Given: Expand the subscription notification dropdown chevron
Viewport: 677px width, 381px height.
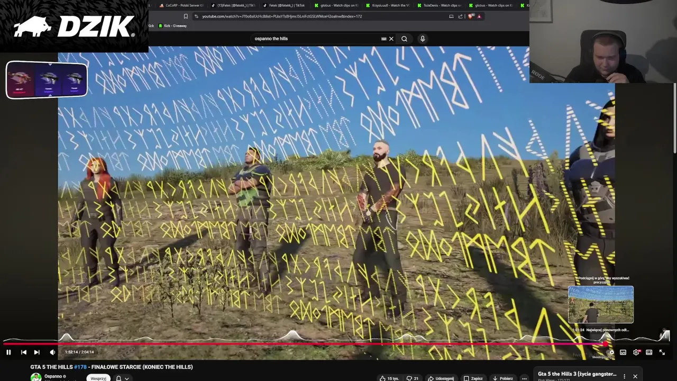Looking at the screenshot, I should point(126,378).
